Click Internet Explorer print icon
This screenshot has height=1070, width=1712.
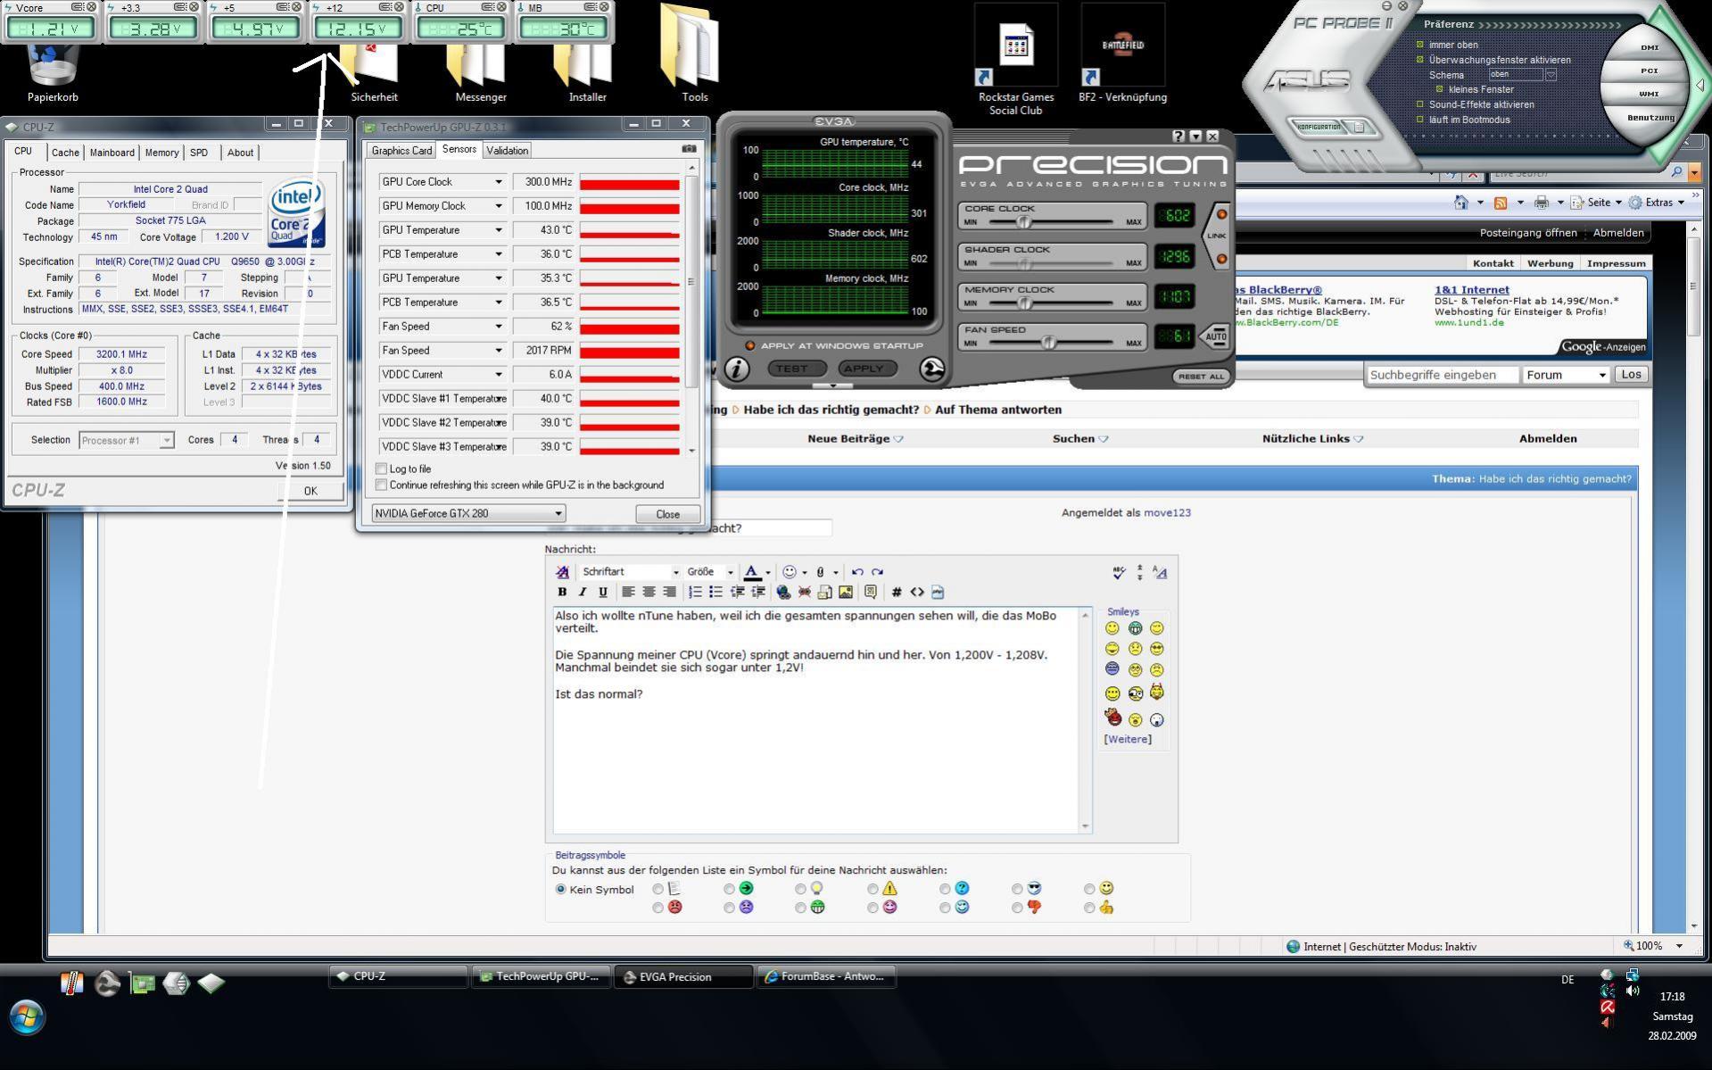1541,203
